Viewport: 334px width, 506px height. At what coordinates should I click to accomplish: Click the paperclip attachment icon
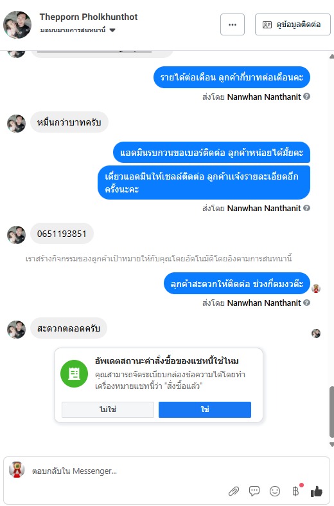click(234, 491)
